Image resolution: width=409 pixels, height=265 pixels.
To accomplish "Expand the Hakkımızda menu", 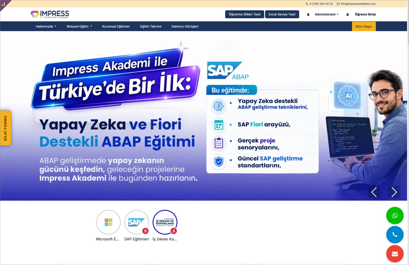I will pos(46,26).
